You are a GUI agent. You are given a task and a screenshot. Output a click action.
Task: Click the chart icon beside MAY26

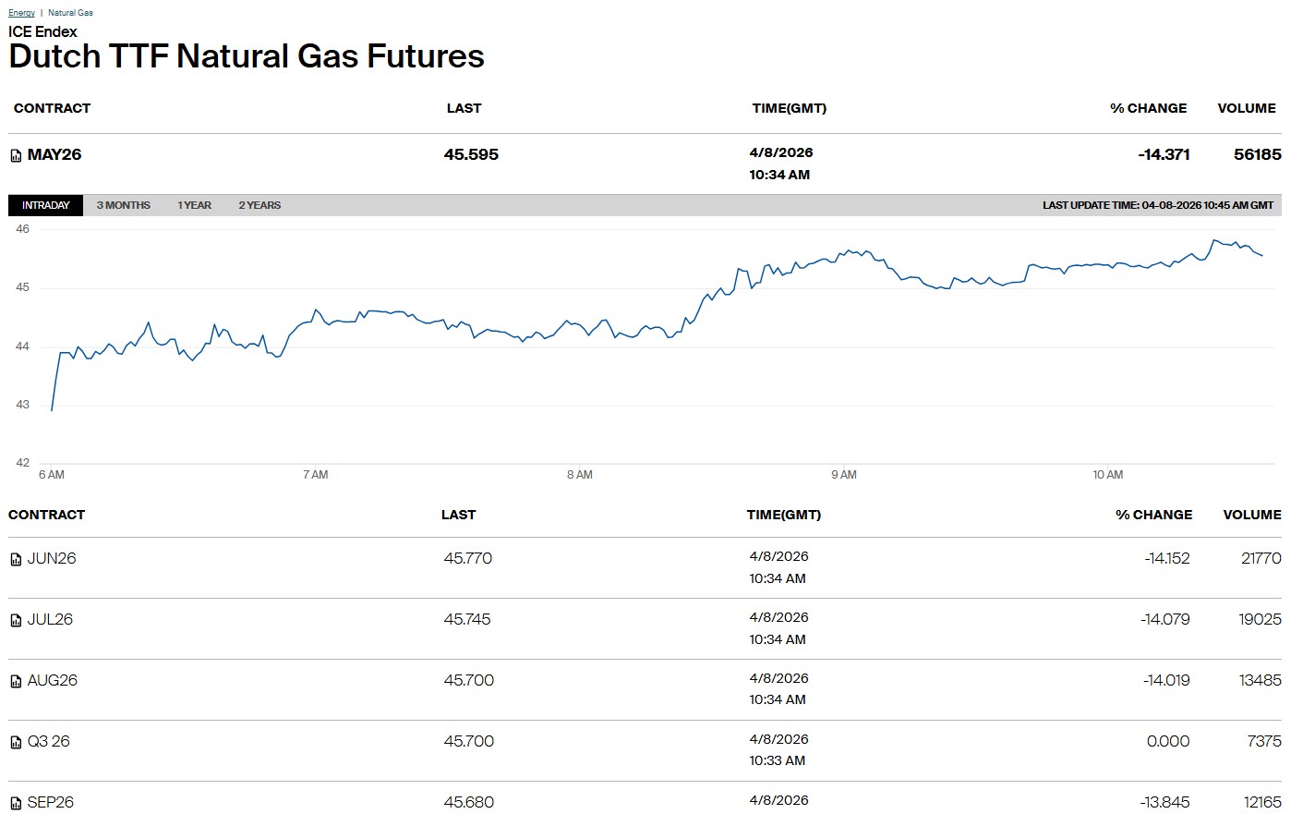[16, 156]
